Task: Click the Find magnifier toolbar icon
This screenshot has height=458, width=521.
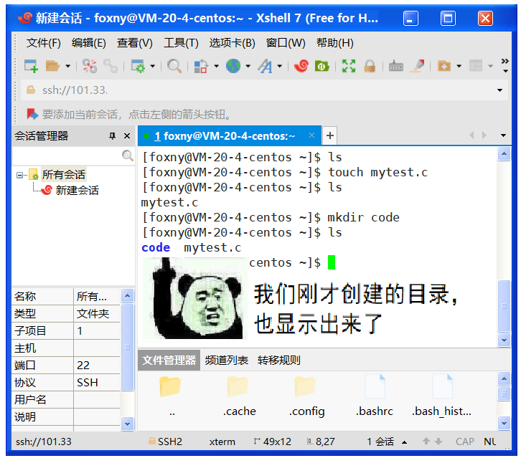Action: pyautogui.click(x=174, y=66)
